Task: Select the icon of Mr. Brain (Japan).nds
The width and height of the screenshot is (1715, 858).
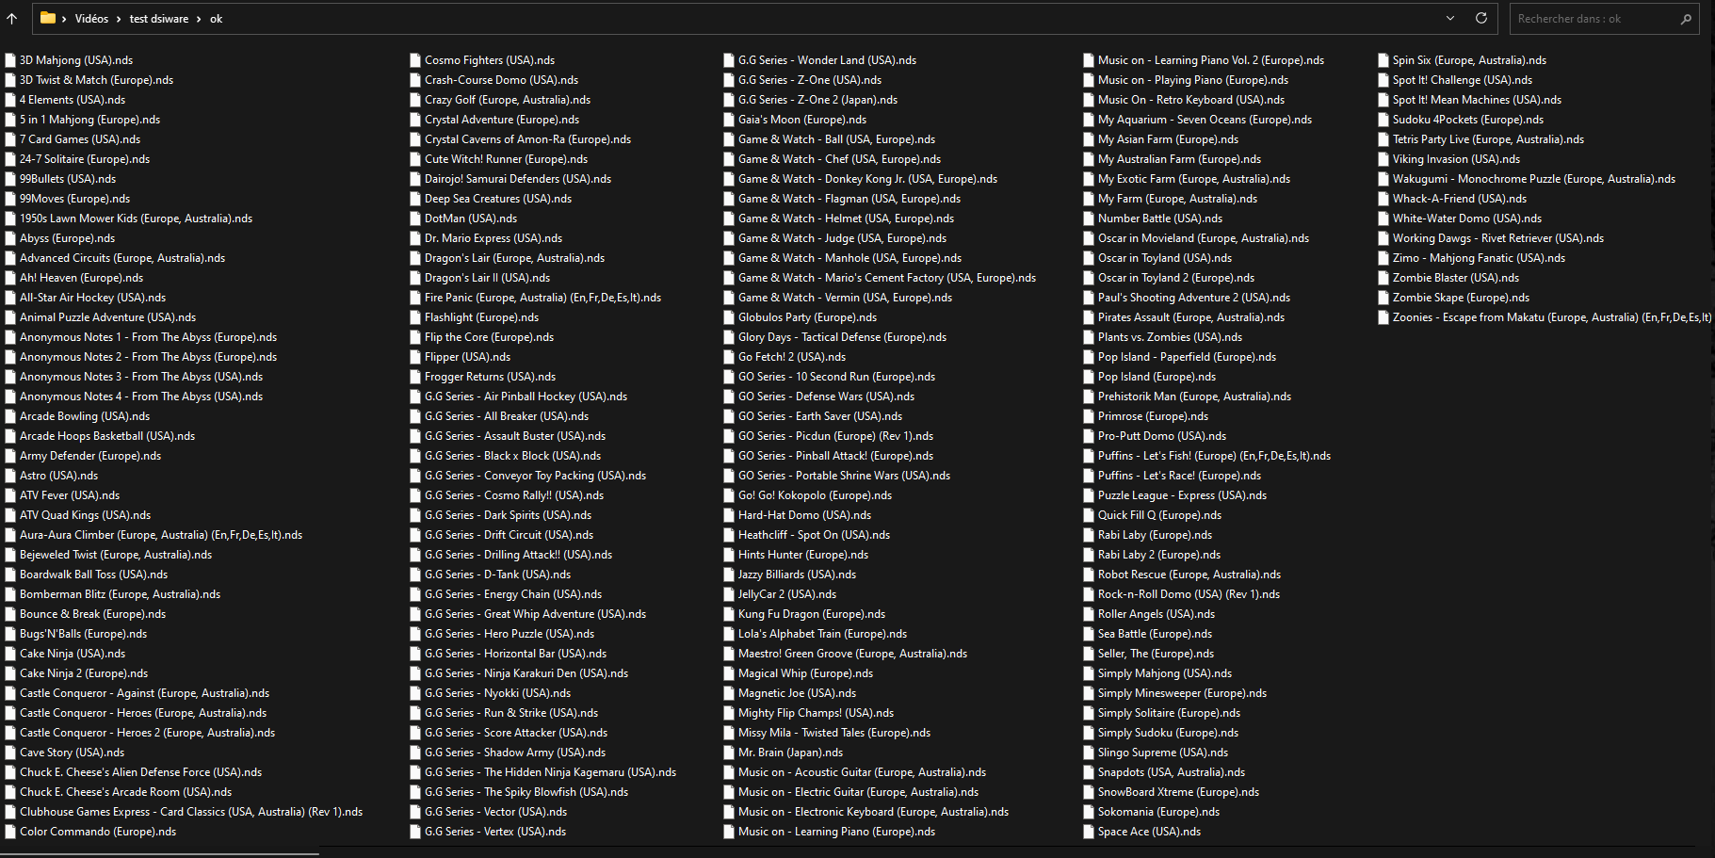Action: [x=729, y=753]
